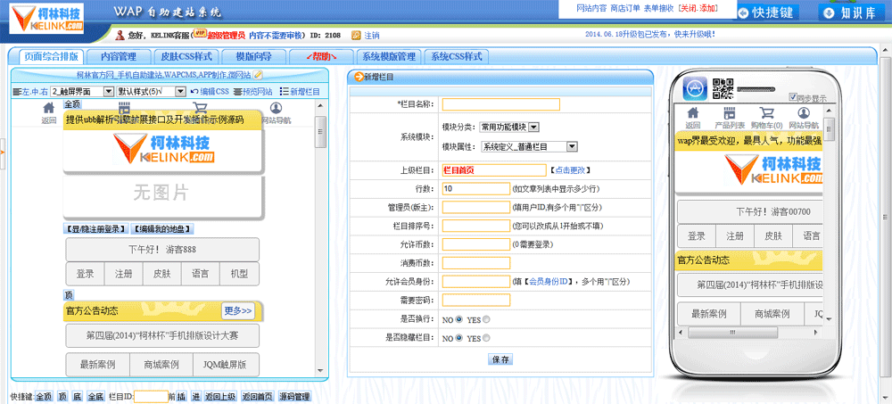Click the 新增栏目 list icon in toolbar
892x404 pixels.
(x=285, y=92)
